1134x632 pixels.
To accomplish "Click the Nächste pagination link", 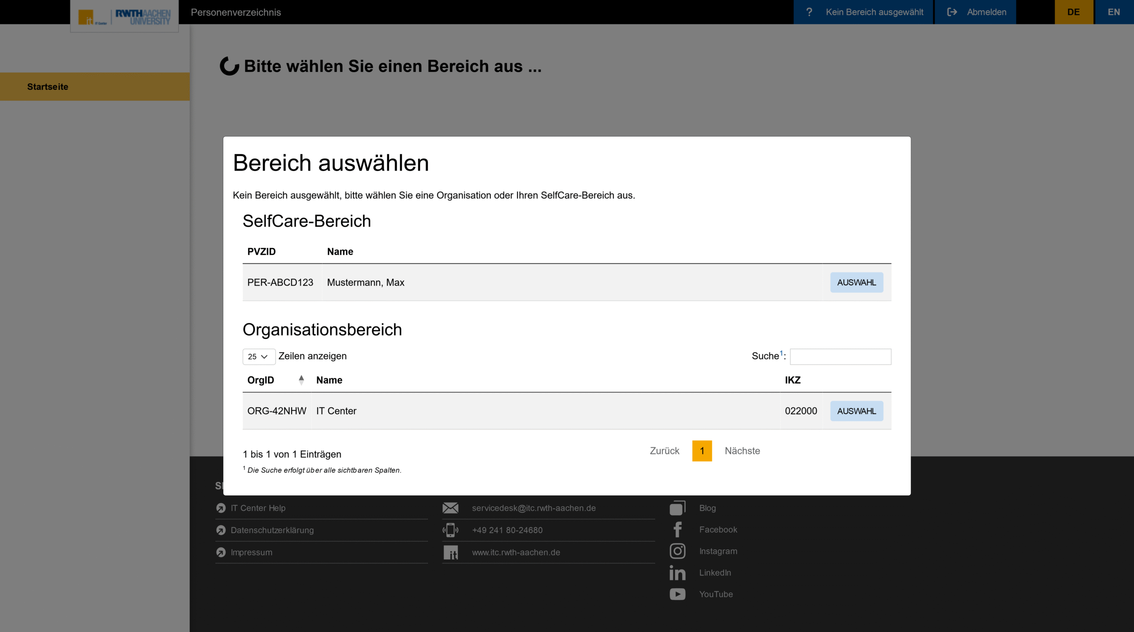I will 742,451.
